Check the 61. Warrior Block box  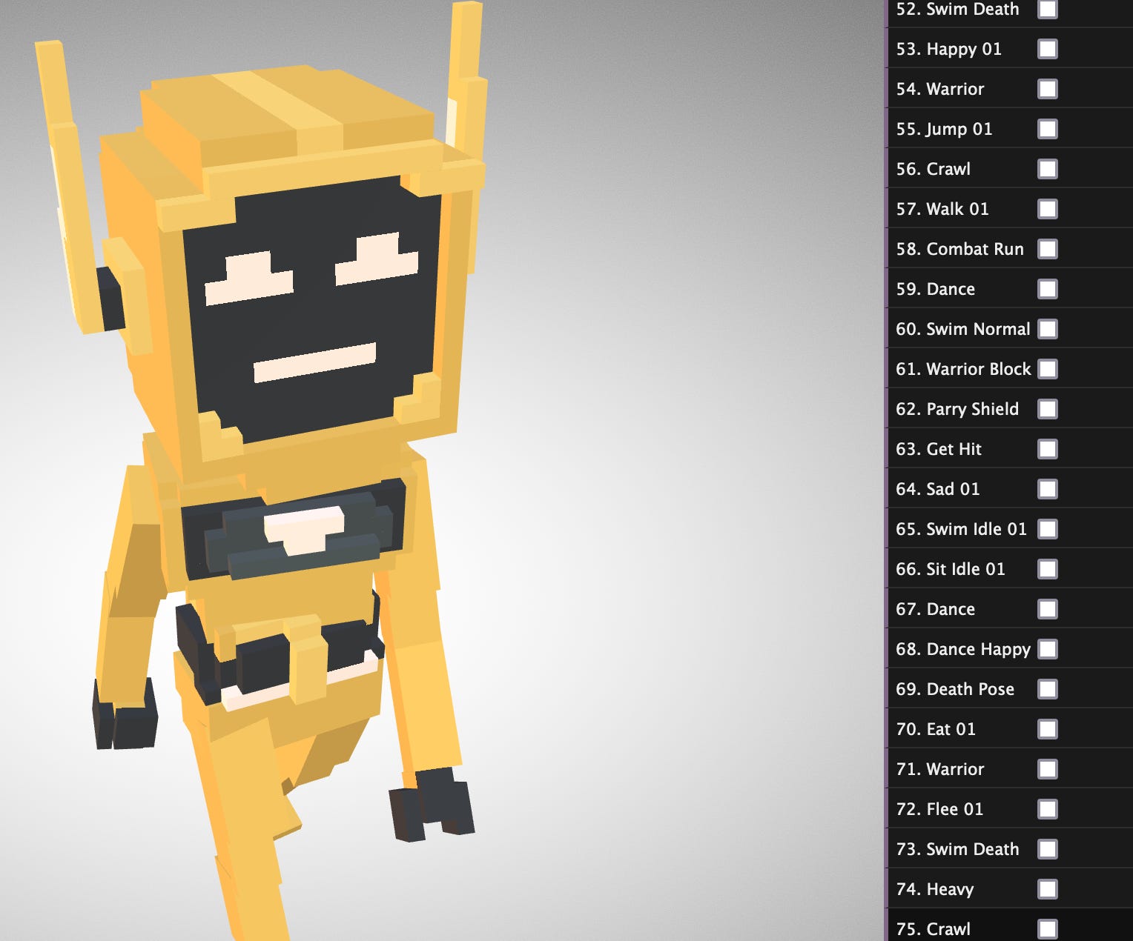tap(1047, 369)
